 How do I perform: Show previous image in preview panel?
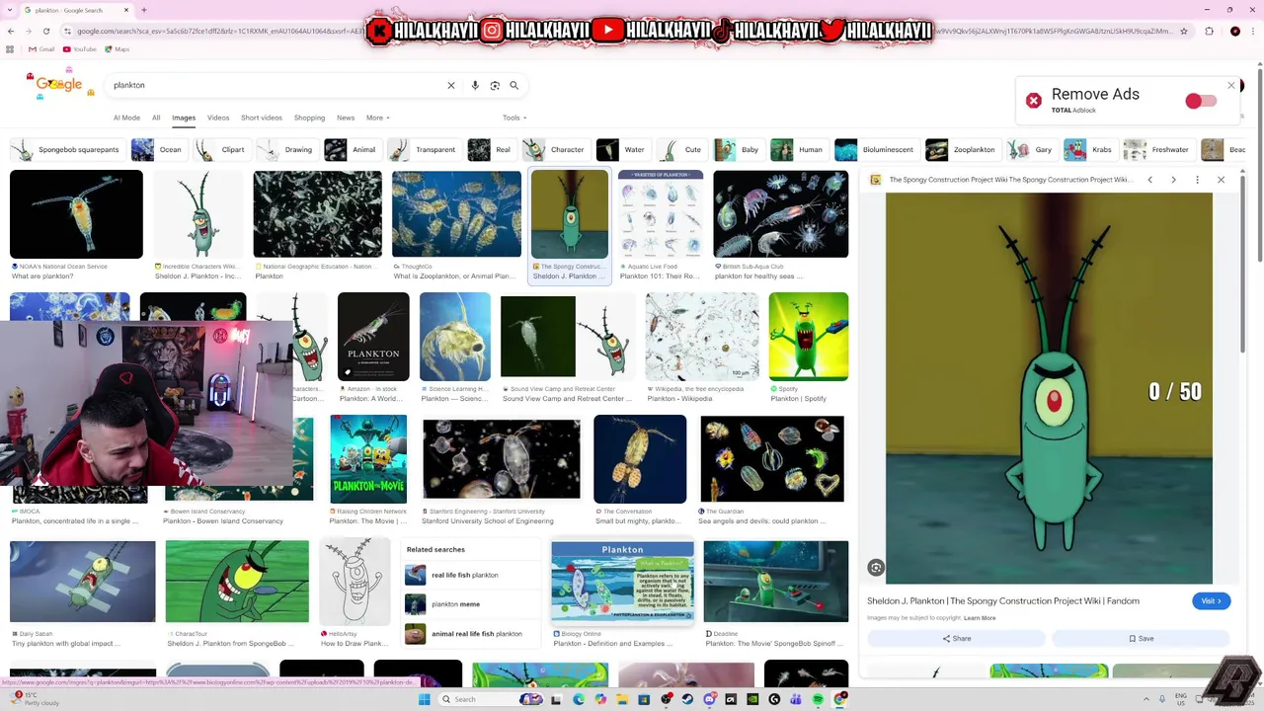[x=1149, y=180]
